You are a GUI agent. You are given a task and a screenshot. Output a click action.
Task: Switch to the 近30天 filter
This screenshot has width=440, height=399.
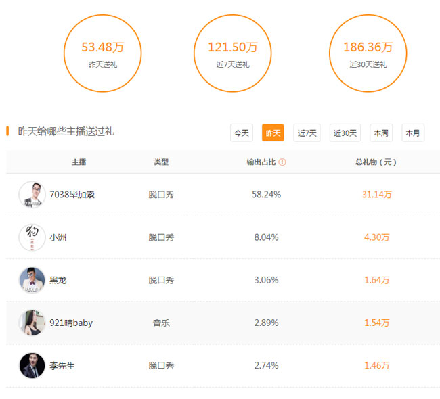(x=345, y=133)
